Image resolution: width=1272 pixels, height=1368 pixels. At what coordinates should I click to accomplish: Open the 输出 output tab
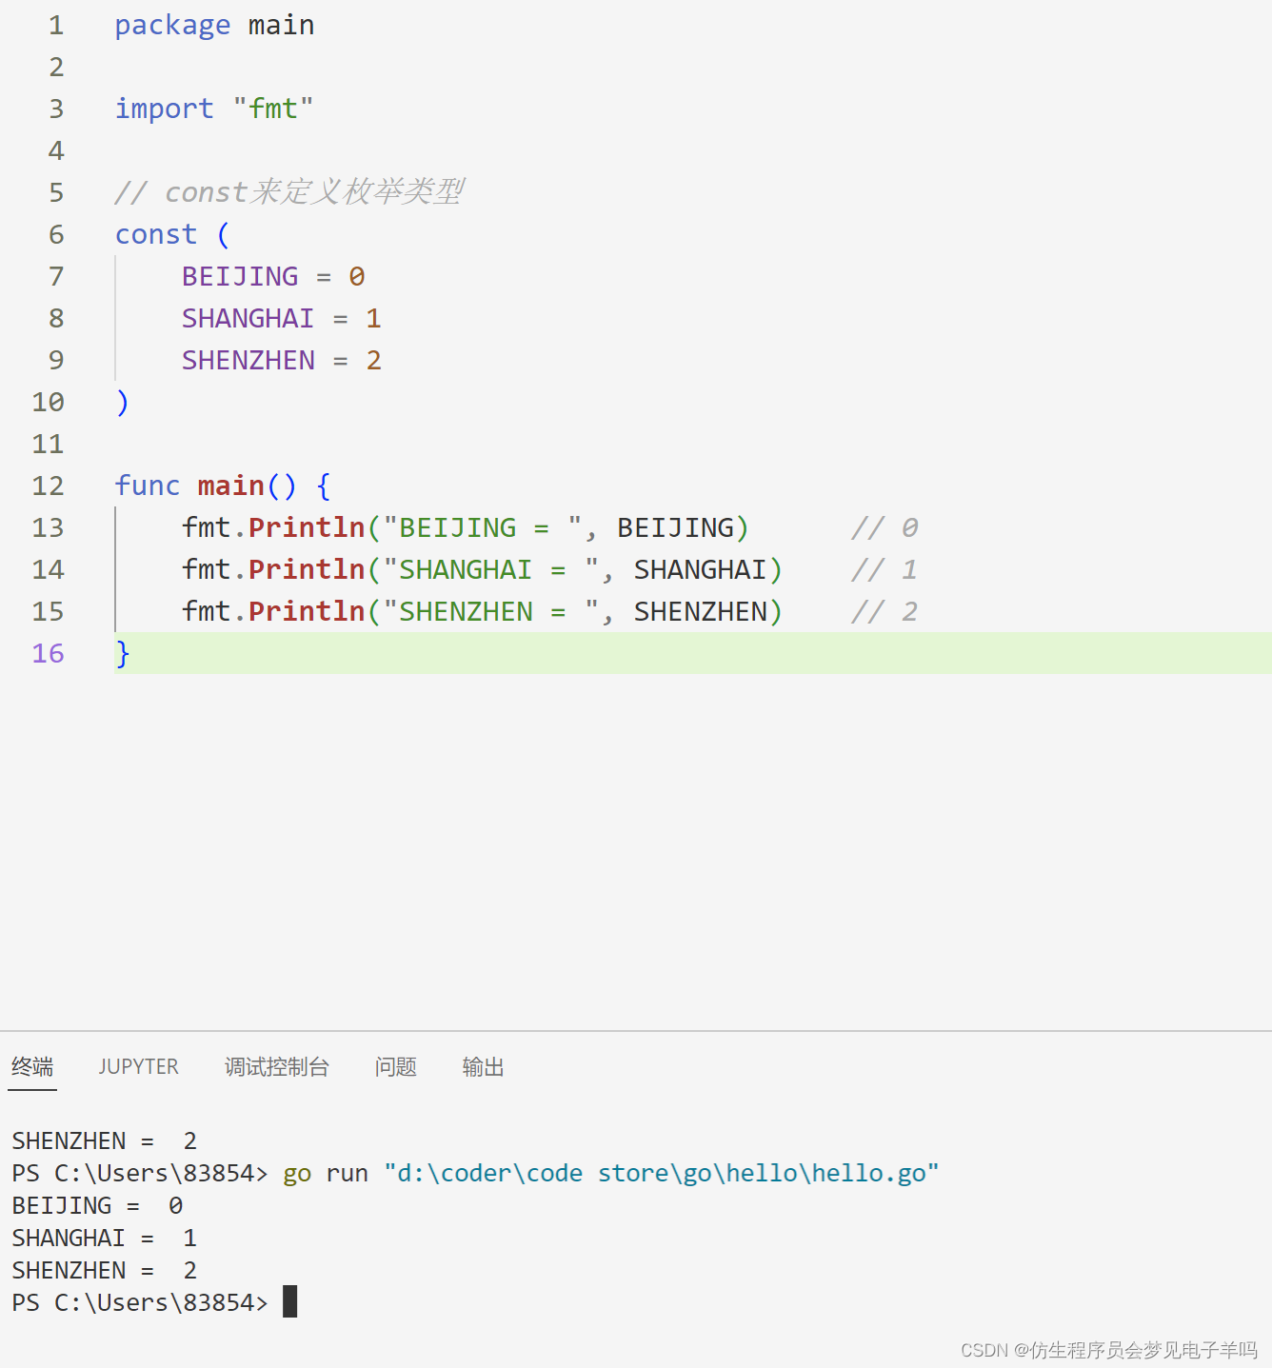point(484,1067)
